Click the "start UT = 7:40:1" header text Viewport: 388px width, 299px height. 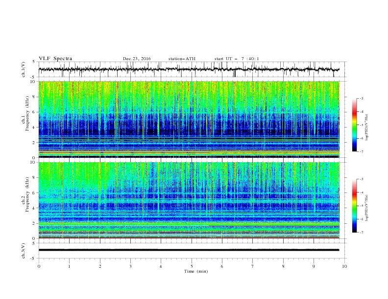(237, 59)
